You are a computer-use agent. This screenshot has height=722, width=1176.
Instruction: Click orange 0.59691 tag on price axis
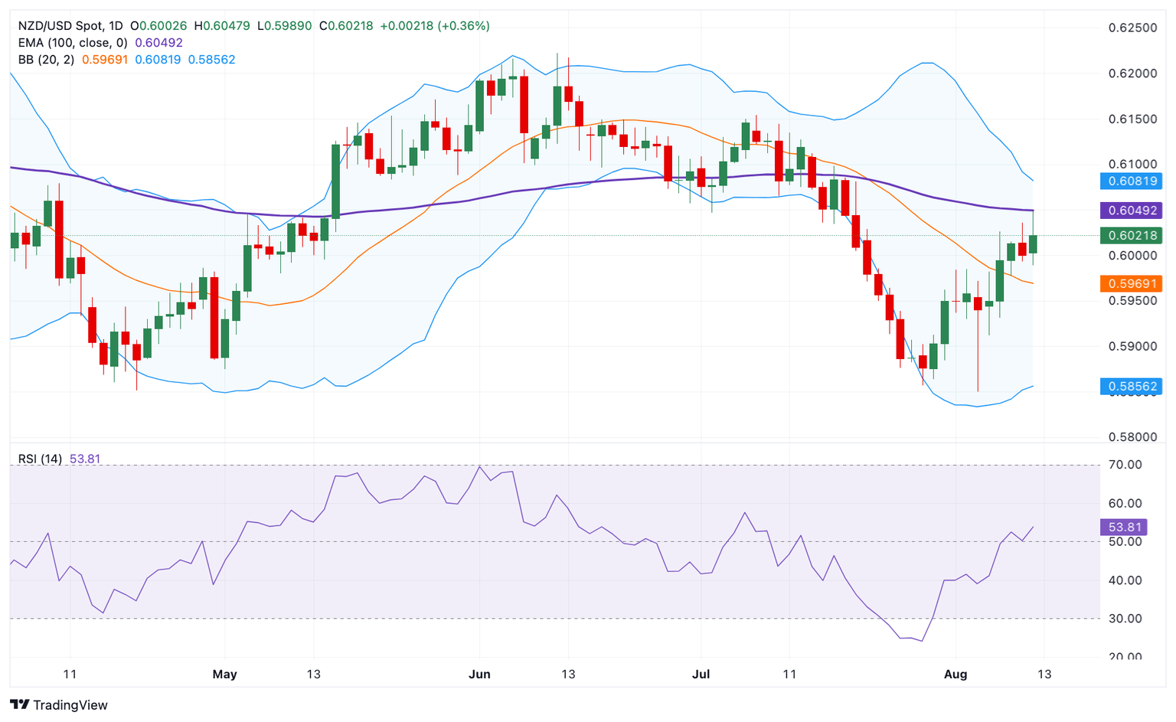coord(1131,284)
